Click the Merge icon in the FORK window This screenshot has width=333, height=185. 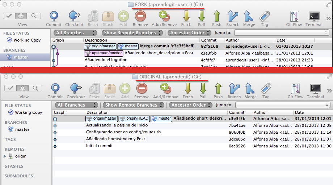point(249,17)
